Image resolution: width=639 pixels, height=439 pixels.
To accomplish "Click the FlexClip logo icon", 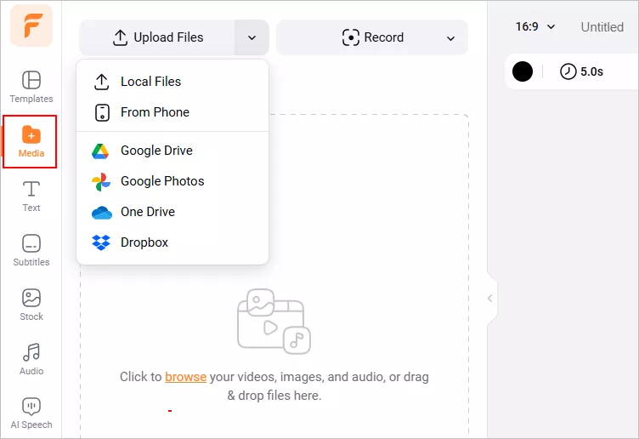I will coord(31,26).
